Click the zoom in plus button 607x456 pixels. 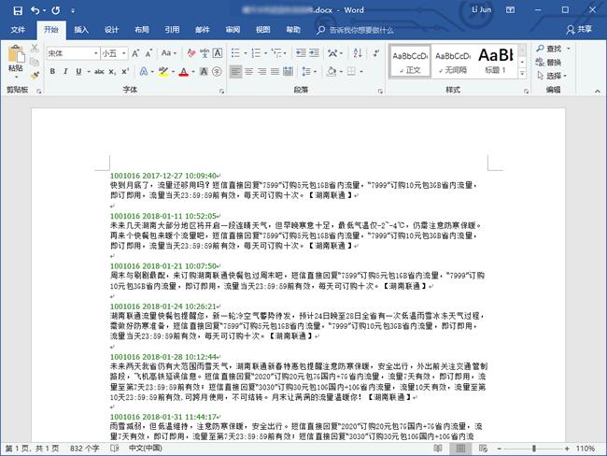[567, 449]
